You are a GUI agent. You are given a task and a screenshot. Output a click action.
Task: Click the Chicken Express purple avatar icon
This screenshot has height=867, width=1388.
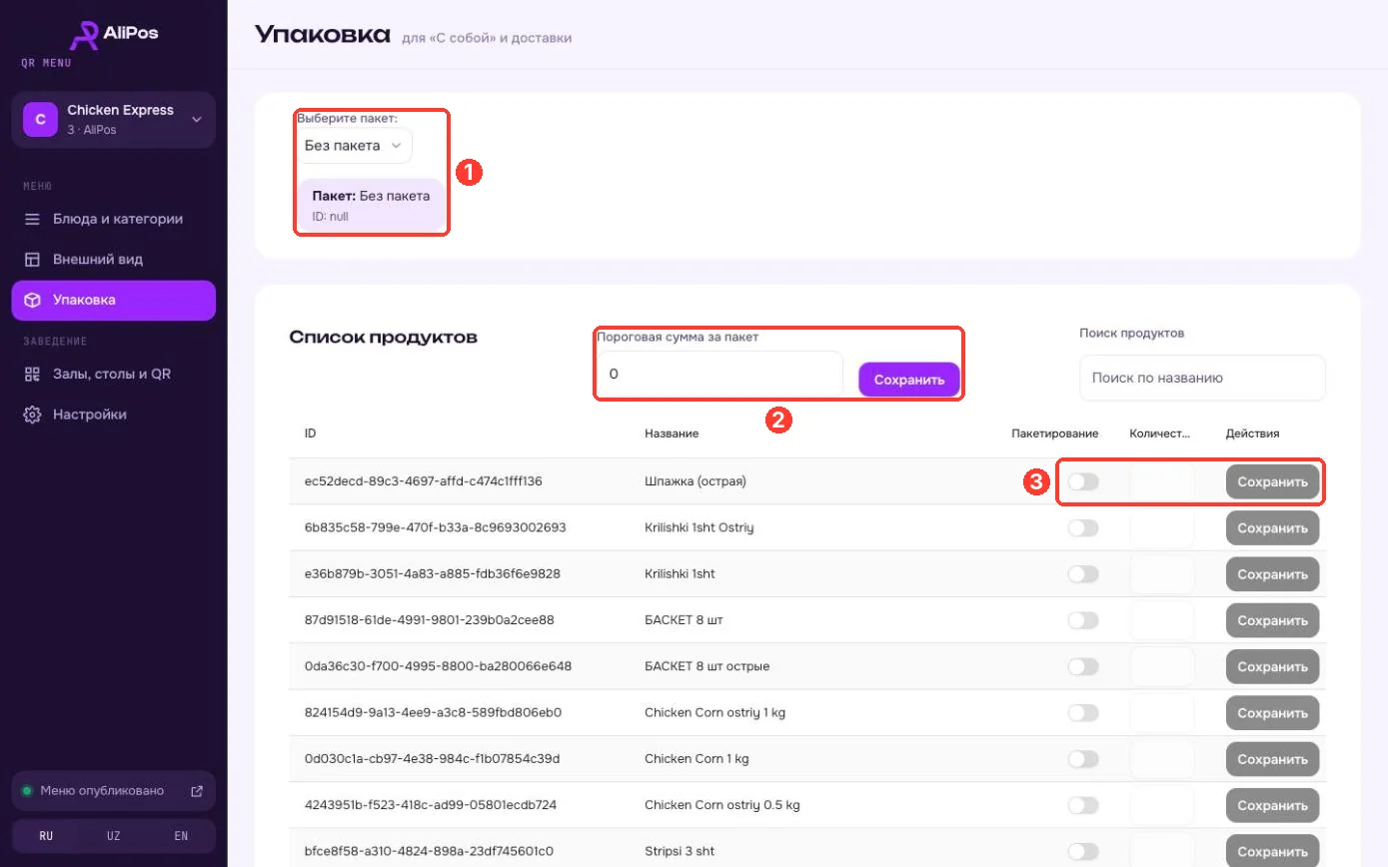pos(41,120)
